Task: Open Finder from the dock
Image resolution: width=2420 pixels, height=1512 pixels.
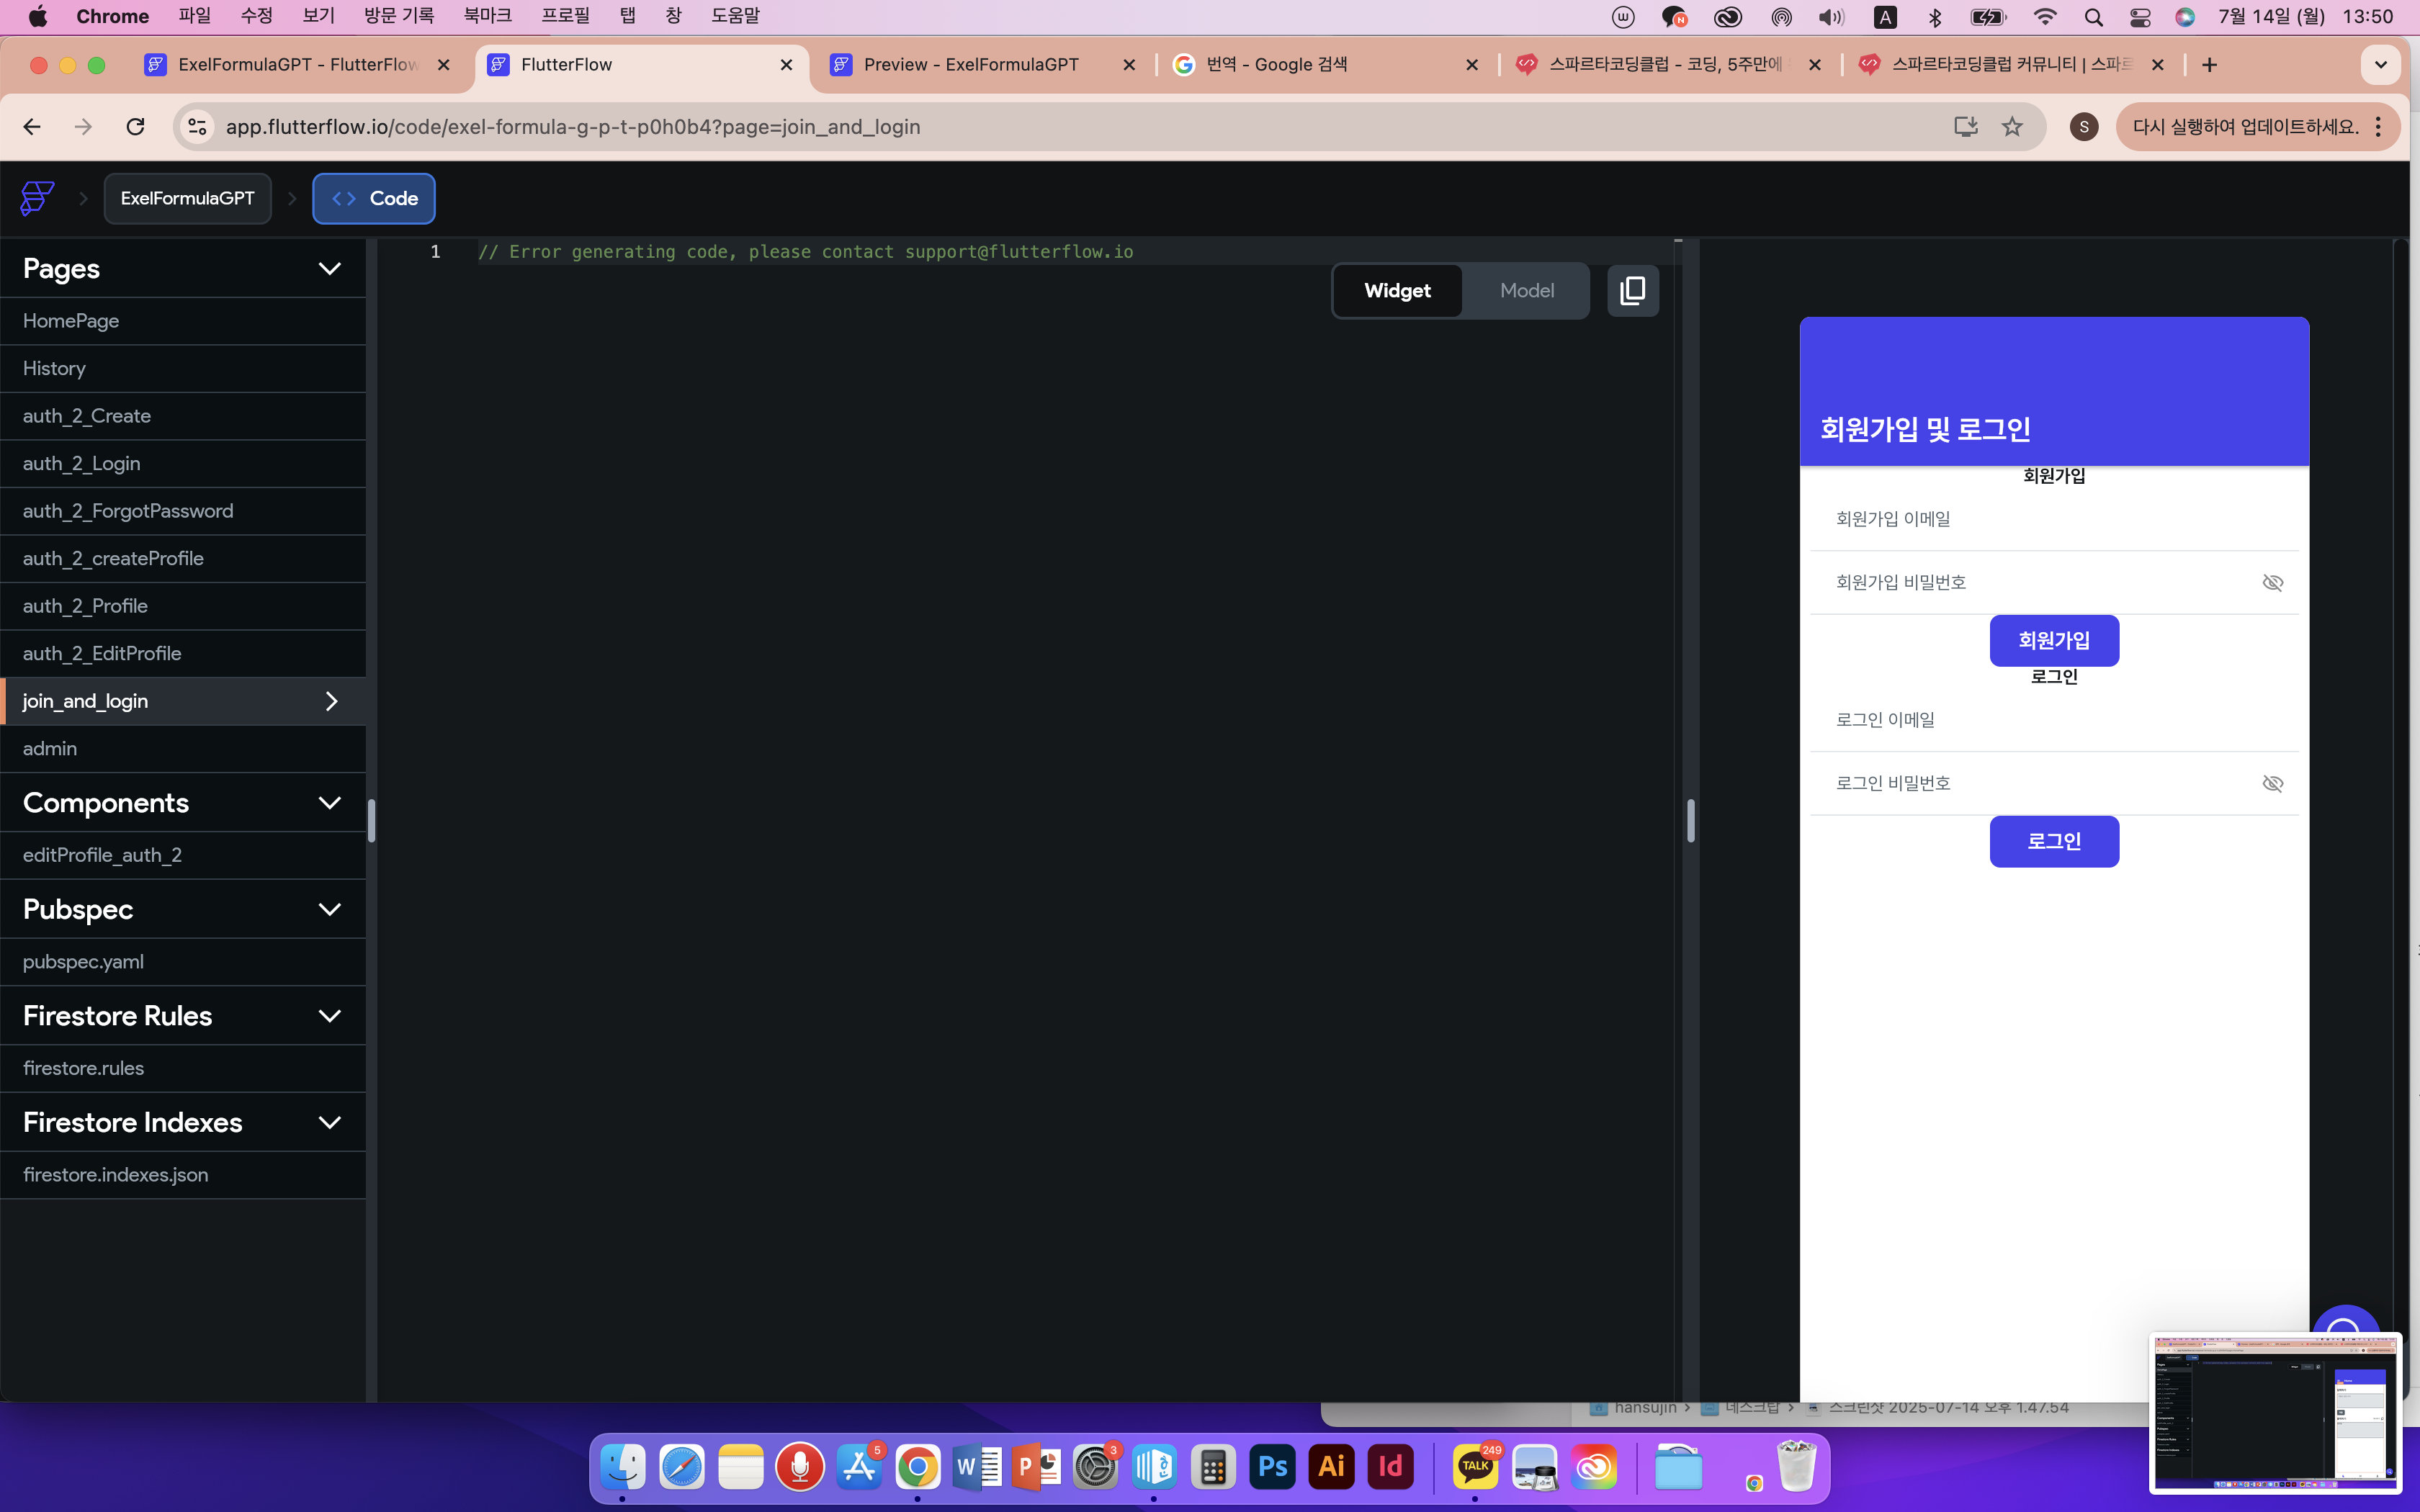Action: click(622, 1467)
